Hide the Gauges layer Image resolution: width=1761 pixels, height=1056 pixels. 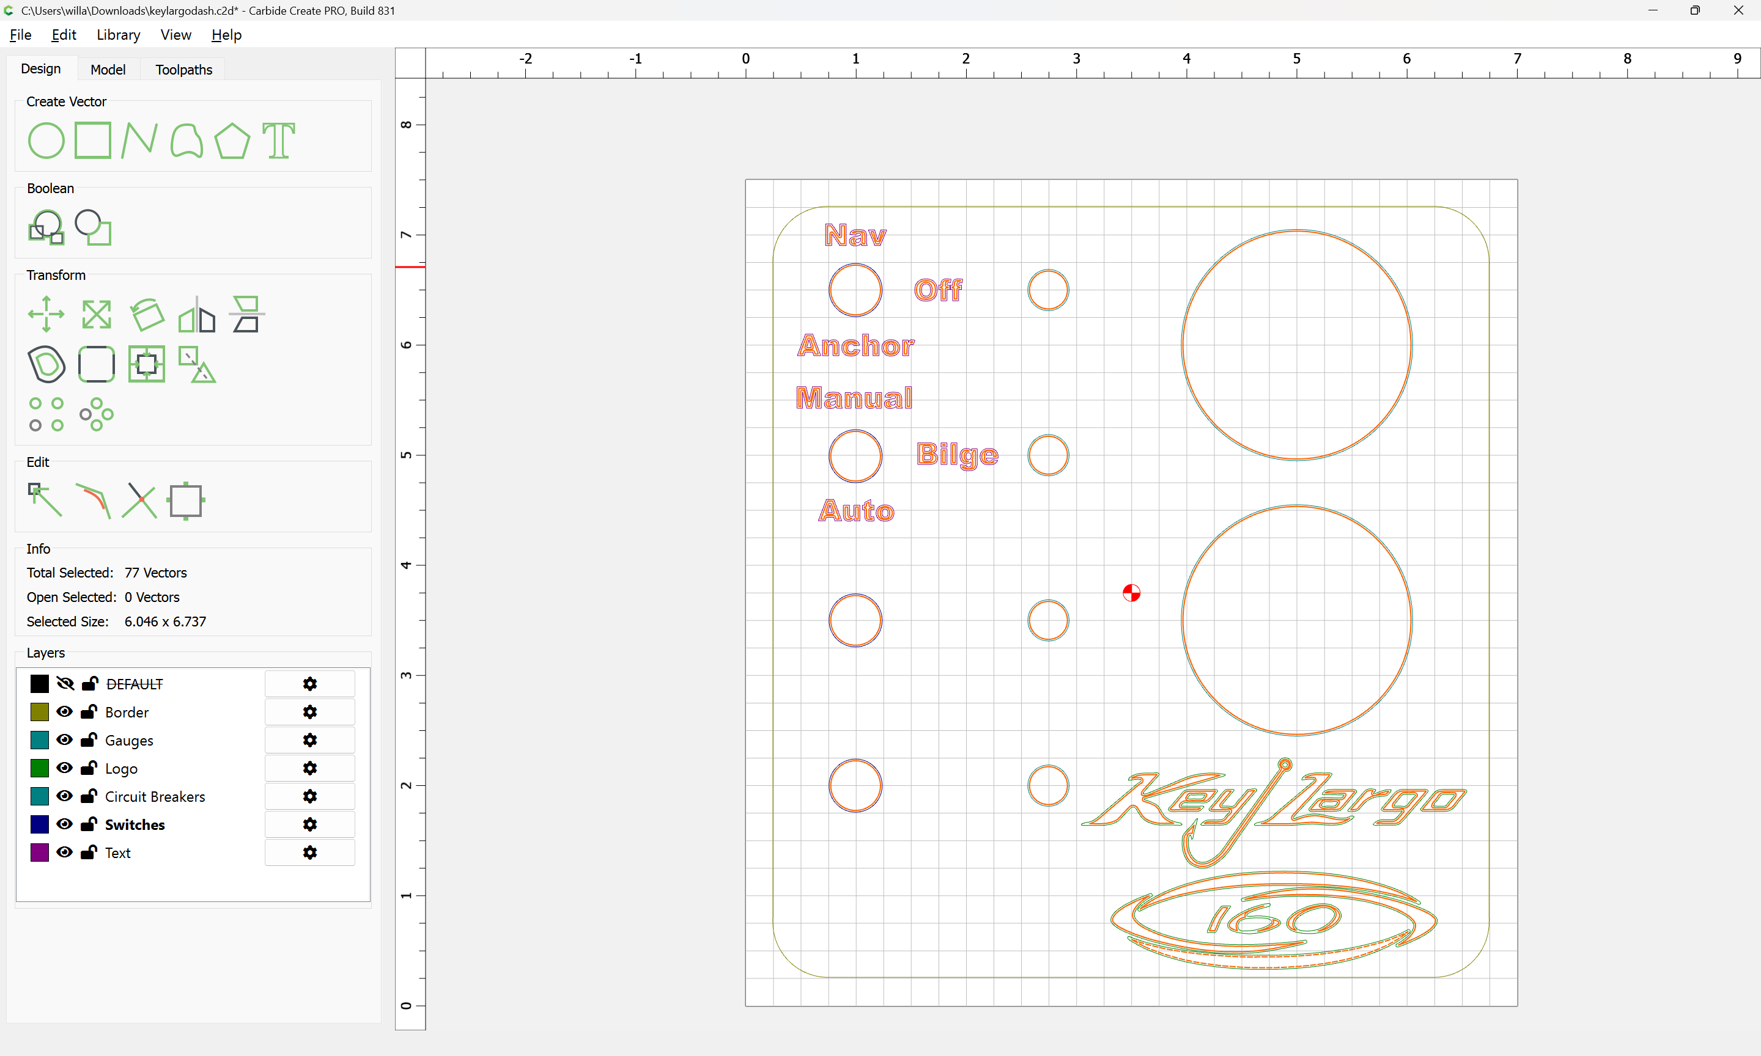click(x=65, y=740)
